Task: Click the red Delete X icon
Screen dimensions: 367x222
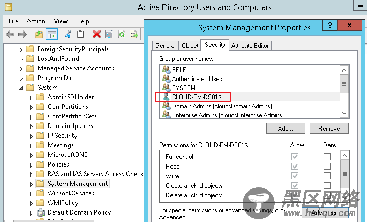Action: [x=96, y=35]
